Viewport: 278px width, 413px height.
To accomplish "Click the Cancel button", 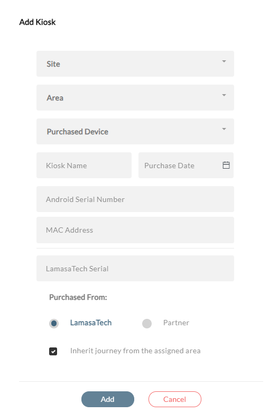I will pos(175,399).
